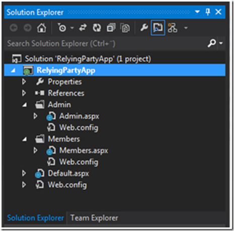Select the Admin folder
The image size is (234, 231).
click(x=59, y=105)
